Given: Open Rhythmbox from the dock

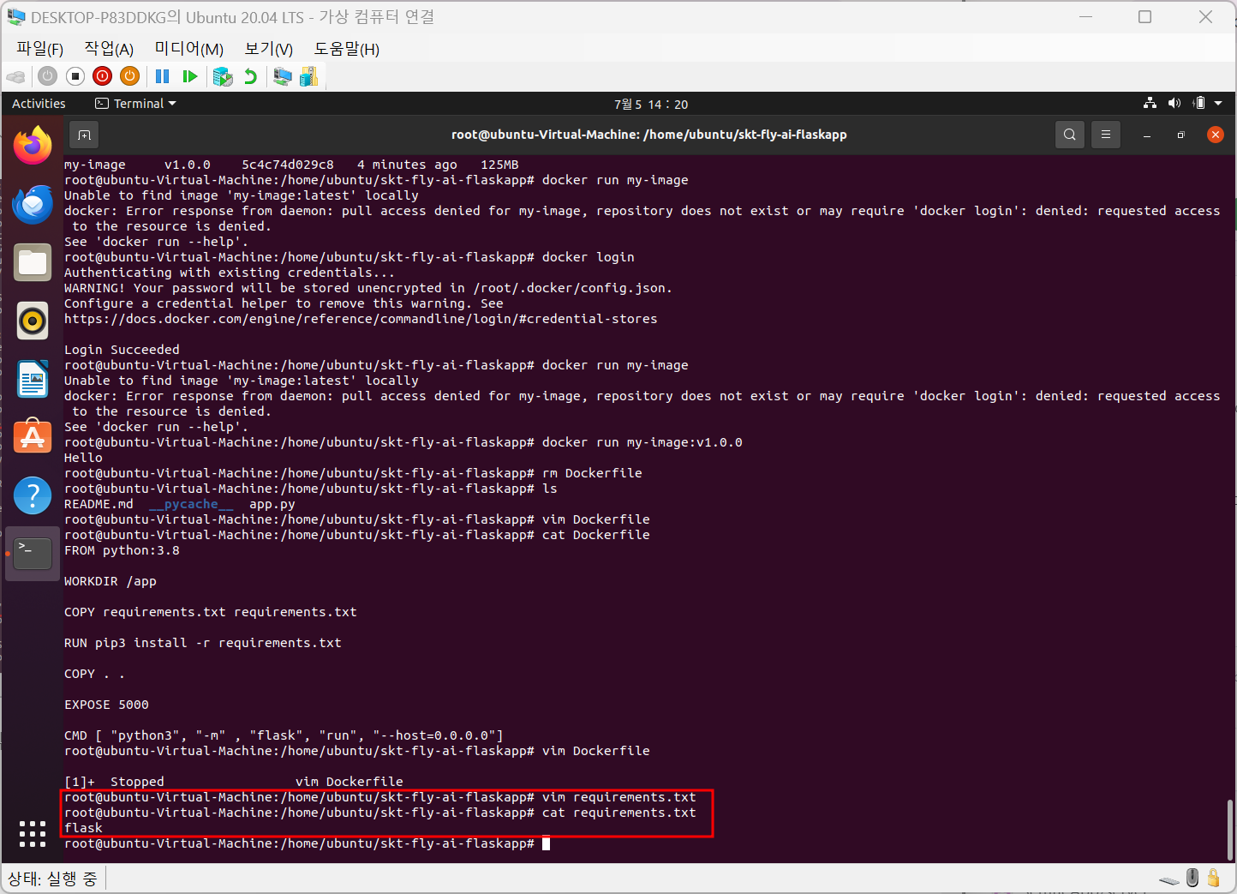Looking at the screenshot, I should click(x=33, y=321).
